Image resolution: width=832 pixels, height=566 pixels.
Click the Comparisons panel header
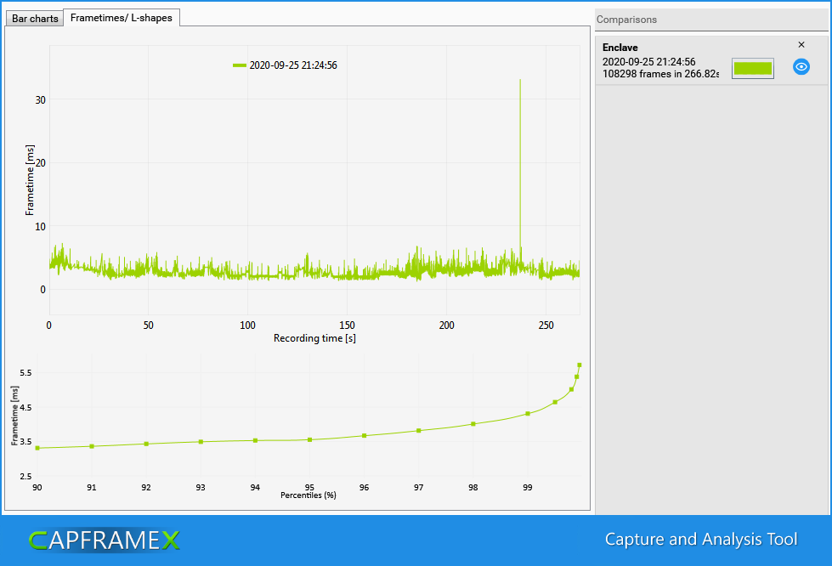711,20
